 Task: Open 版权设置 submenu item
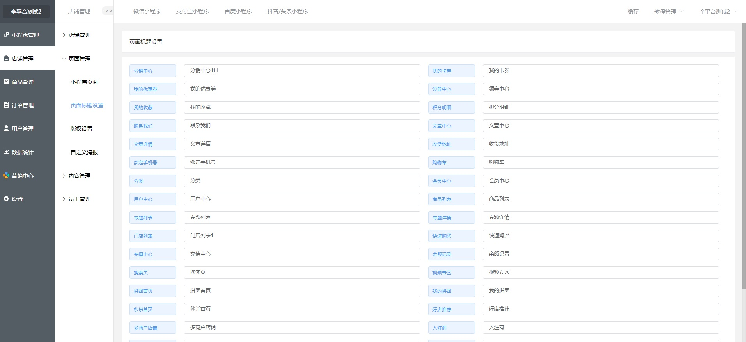click(x=82, y=129)
